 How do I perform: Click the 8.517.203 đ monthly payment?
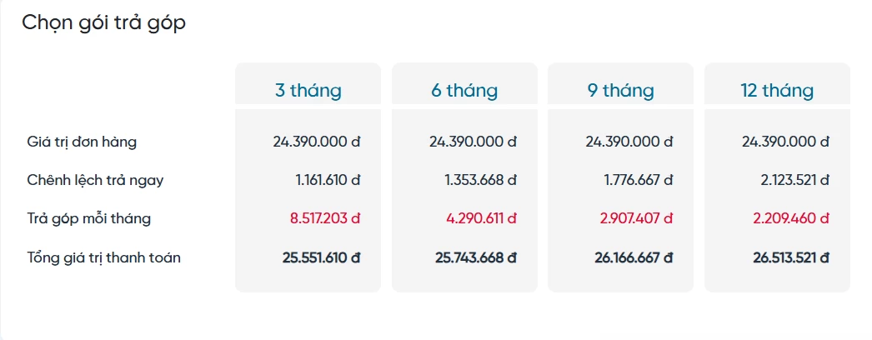pyautogui.click(x=325, y=218)
